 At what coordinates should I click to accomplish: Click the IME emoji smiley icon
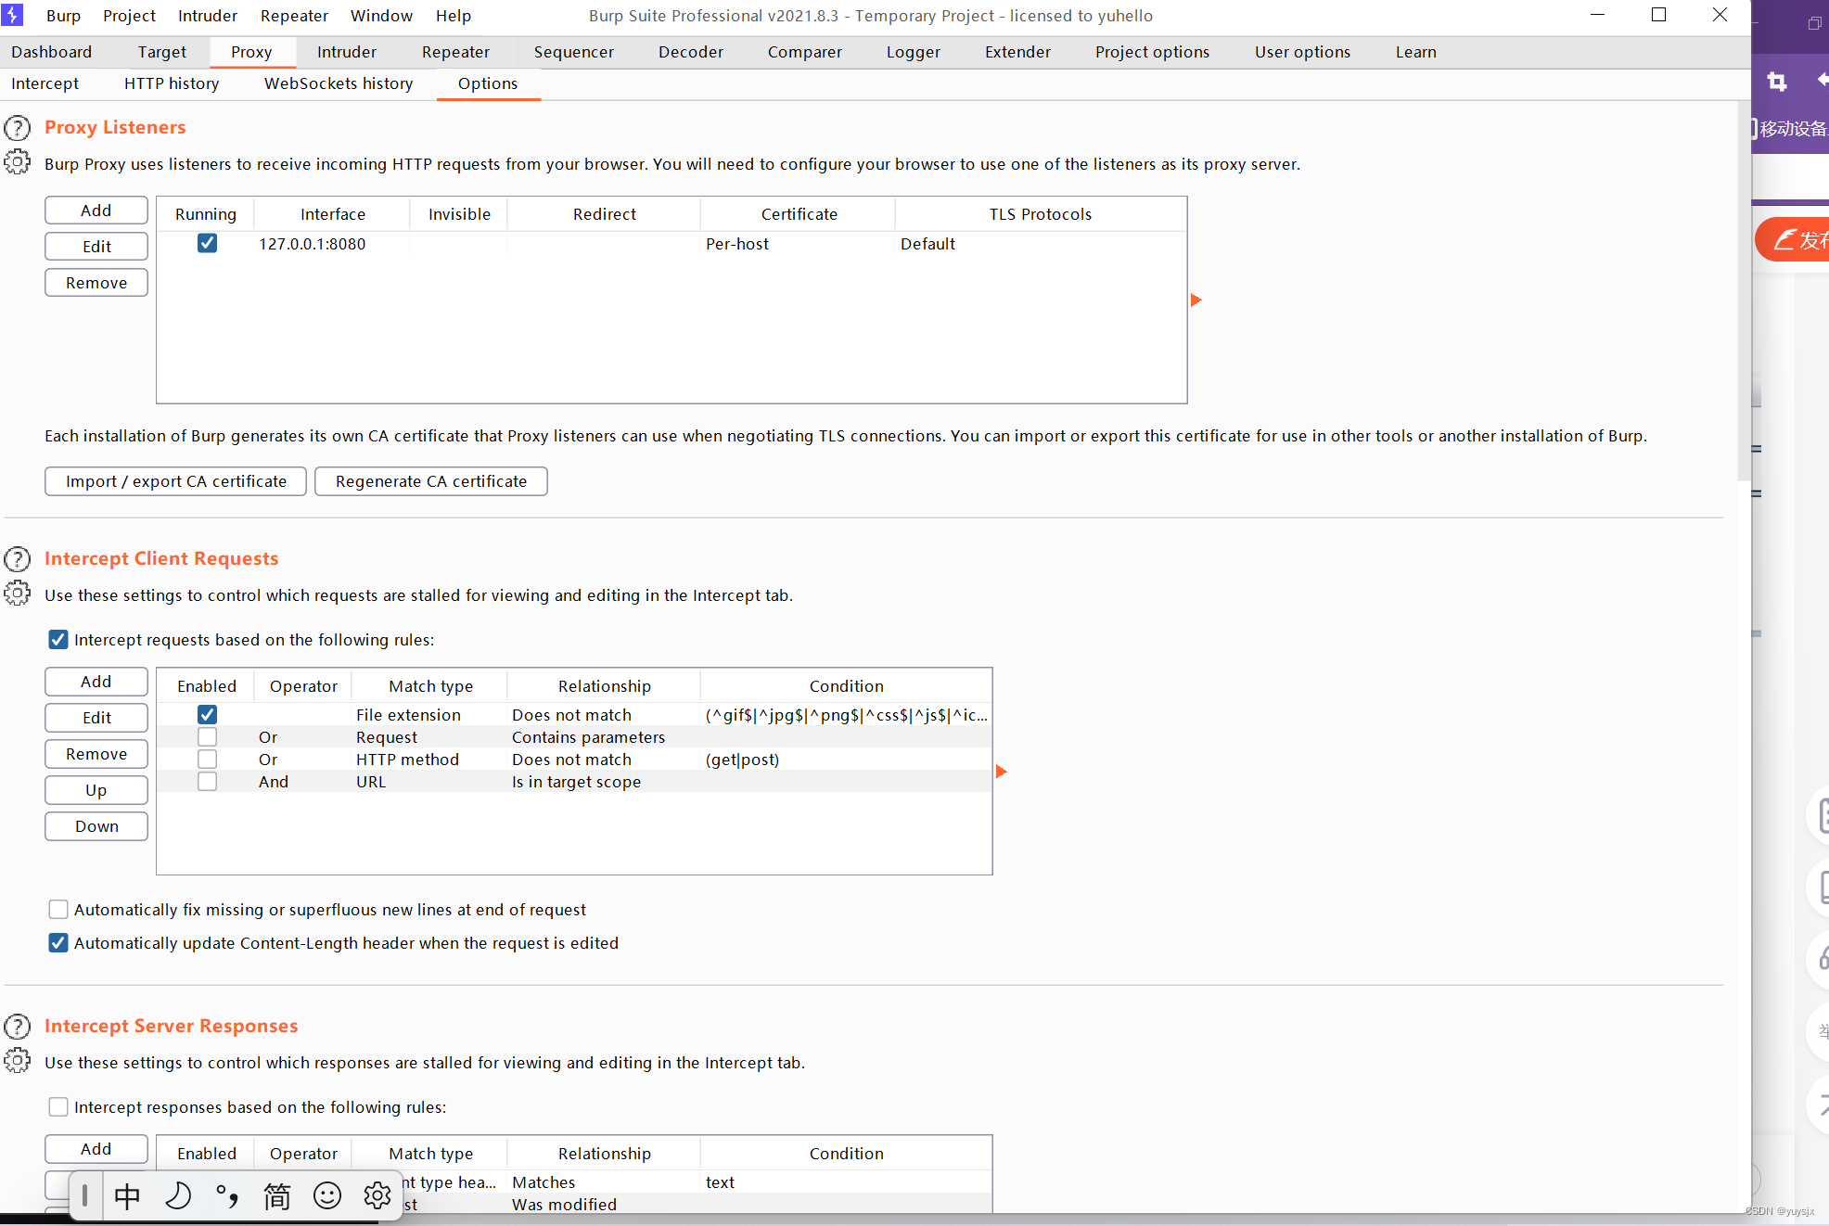pos(327,1196)
